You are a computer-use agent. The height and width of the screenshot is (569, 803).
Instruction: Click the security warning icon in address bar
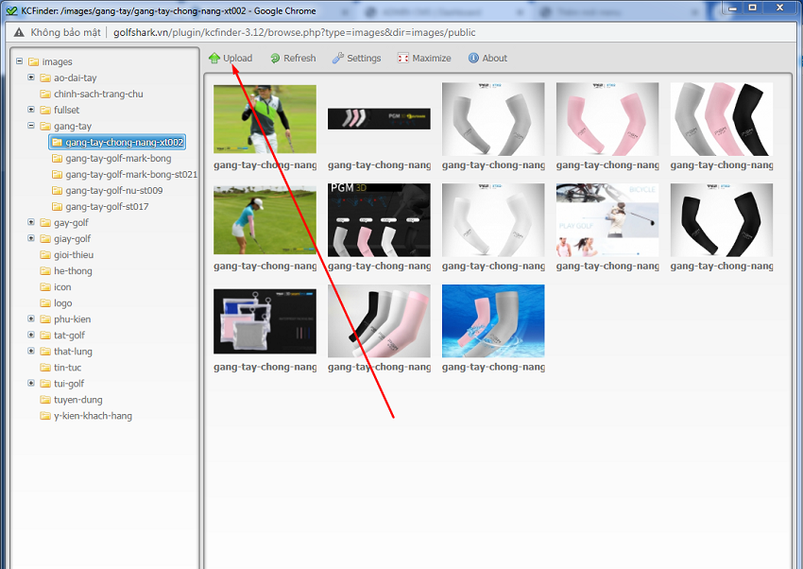[18, 32]
